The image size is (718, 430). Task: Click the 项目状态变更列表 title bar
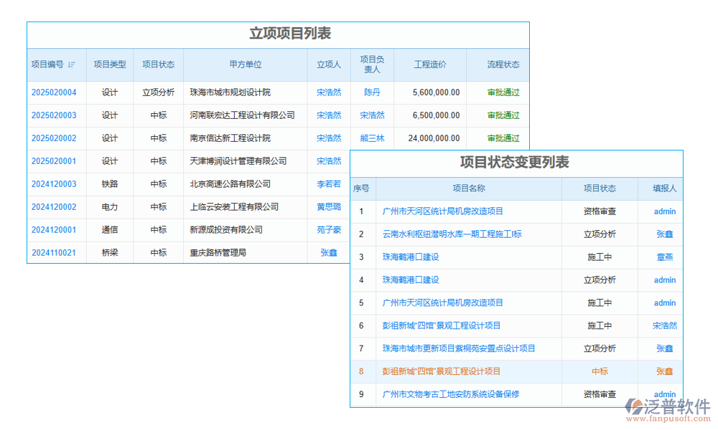[x=516, y=163]
